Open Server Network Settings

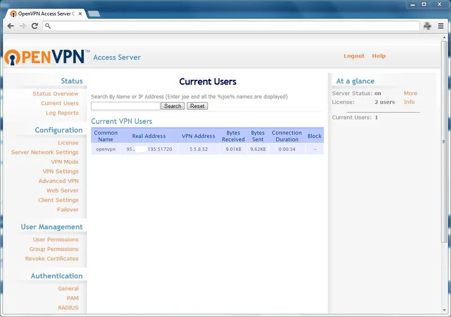[45, 153]
